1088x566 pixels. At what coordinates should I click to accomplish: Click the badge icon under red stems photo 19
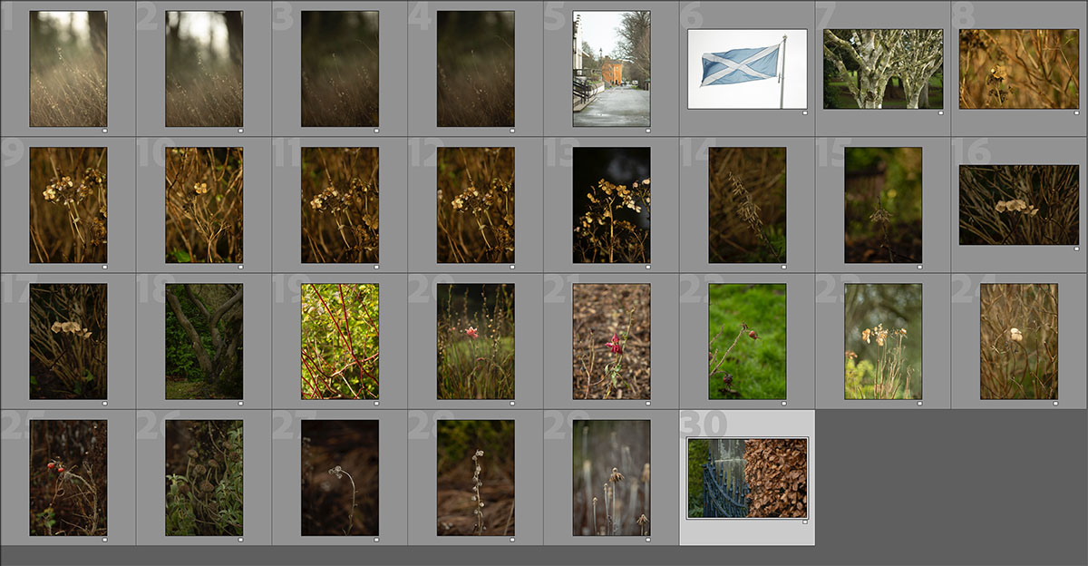pyautogui.click(x=376, y=403)
